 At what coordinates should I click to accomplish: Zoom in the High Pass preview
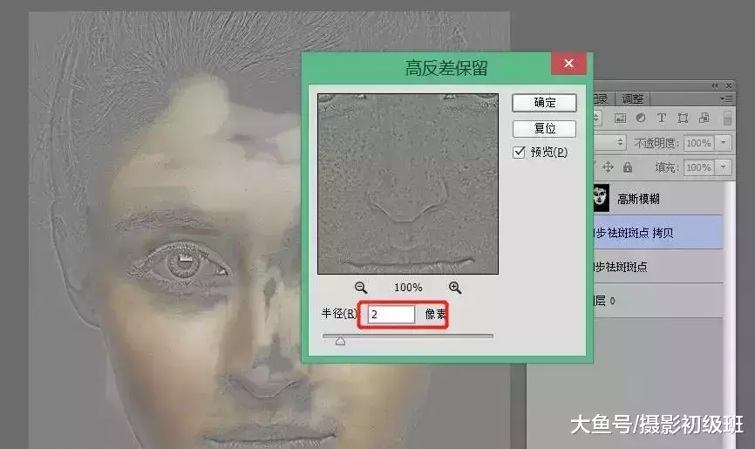[454, 288]
